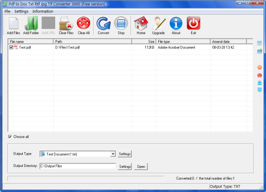Move file up with blue up-arrow icon
This screenshot has height=192, width=266.
tap(260, 83)
